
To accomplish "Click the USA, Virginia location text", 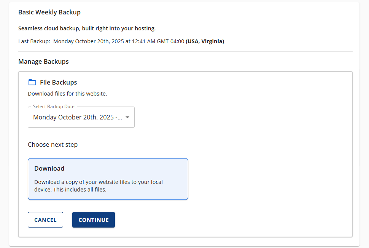I will [x=205, y=41].
